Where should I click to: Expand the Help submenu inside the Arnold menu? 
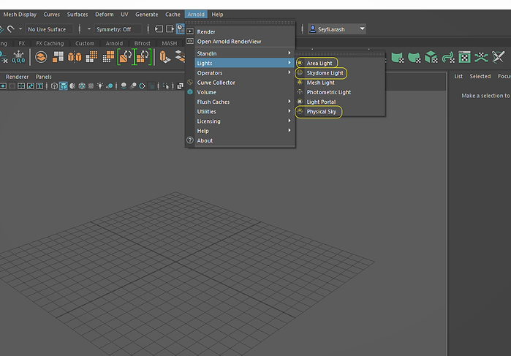(240, 131)
